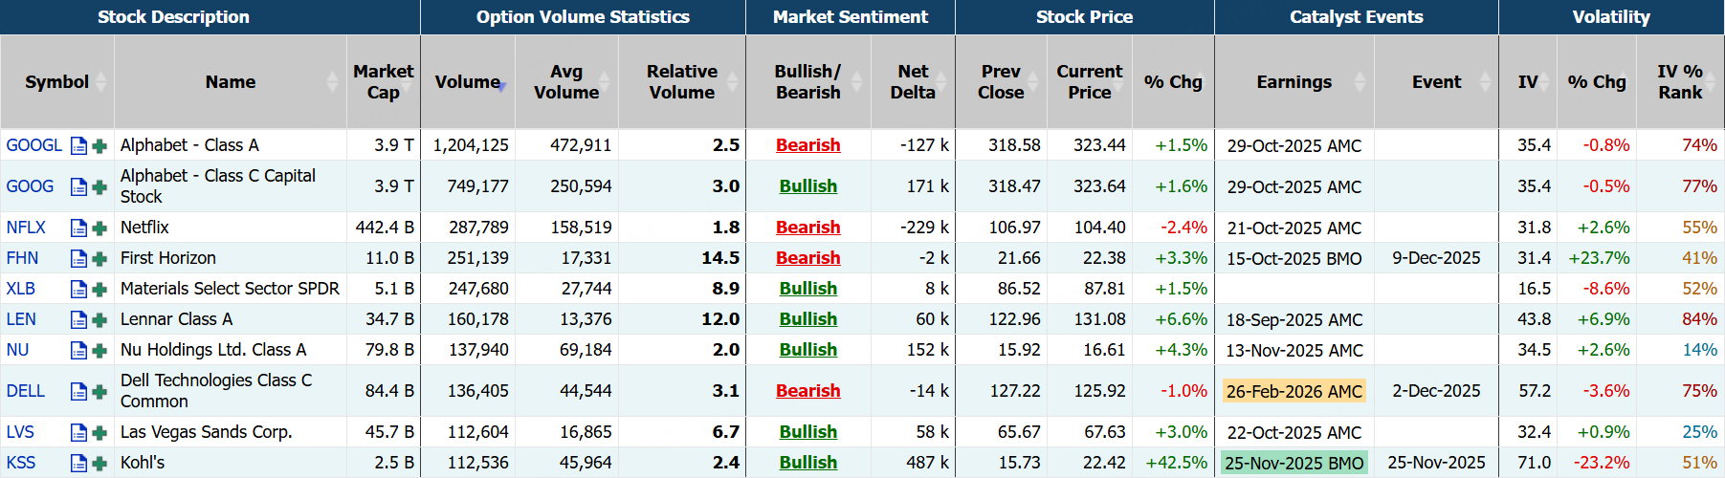Click the green plus icon for XLB

99,290
